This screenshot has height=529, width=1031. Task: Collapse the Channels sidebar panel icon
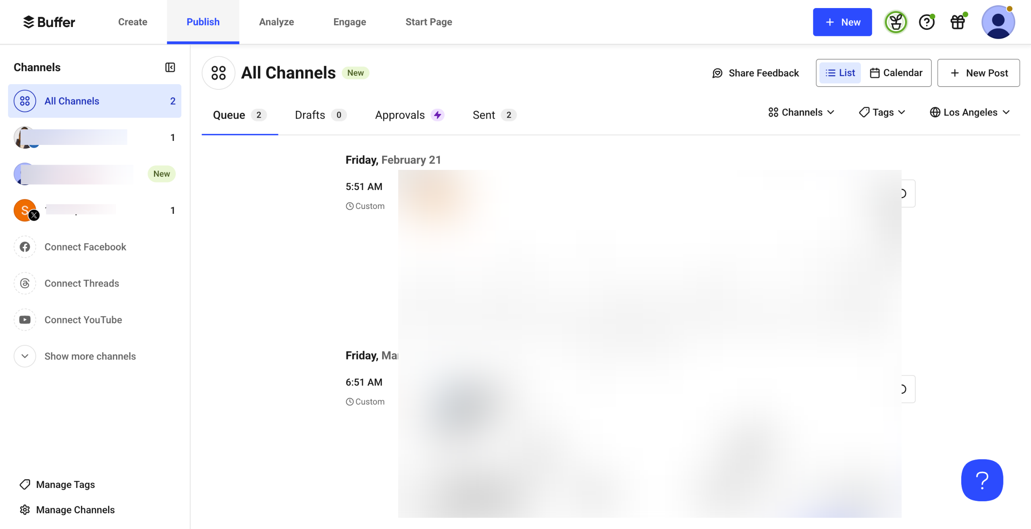pos(170,67)
